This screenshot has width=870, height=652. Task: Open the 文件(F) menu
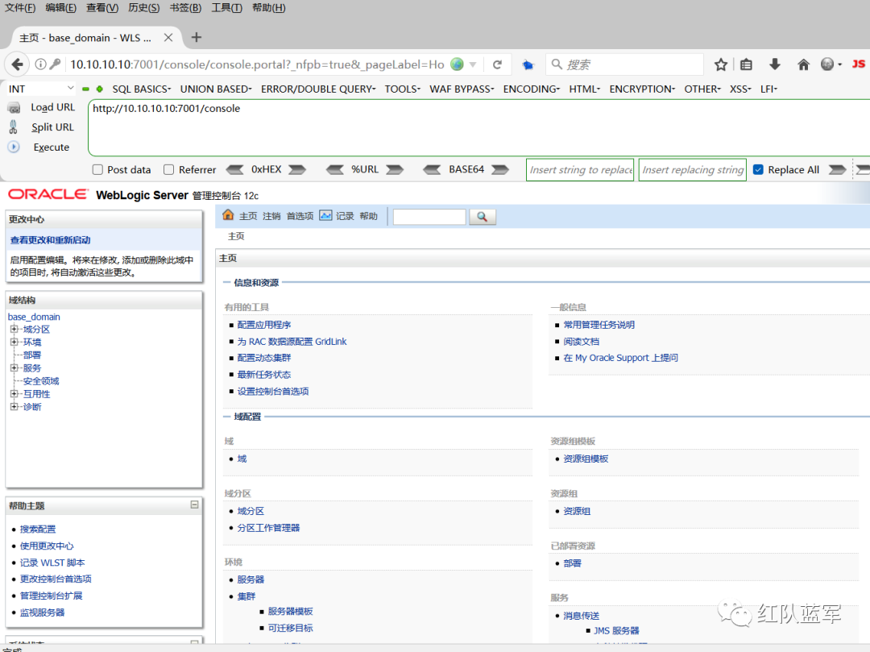click(x=20, y=8)
